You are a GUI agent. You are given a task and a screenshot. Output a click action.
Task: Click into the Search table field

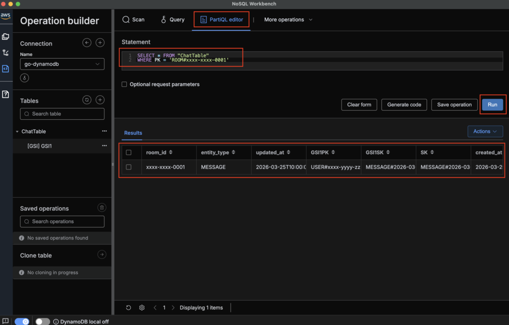pyautogui.click(x=62, y=114)
